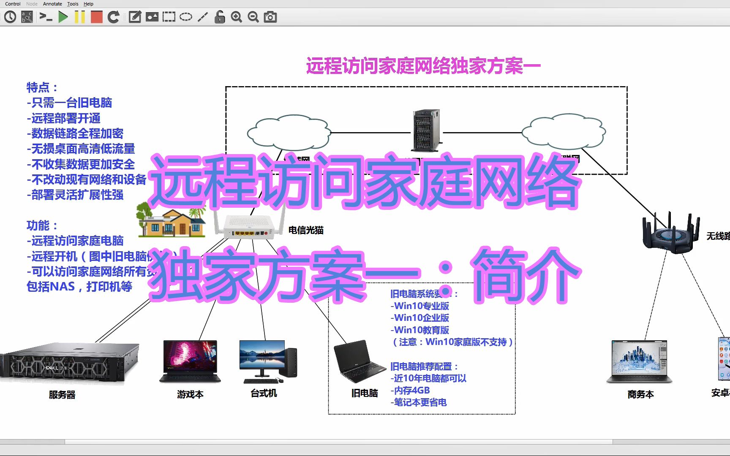The image size is (730, 456).
Task: Open console to all devices
Action: point(46,17)
